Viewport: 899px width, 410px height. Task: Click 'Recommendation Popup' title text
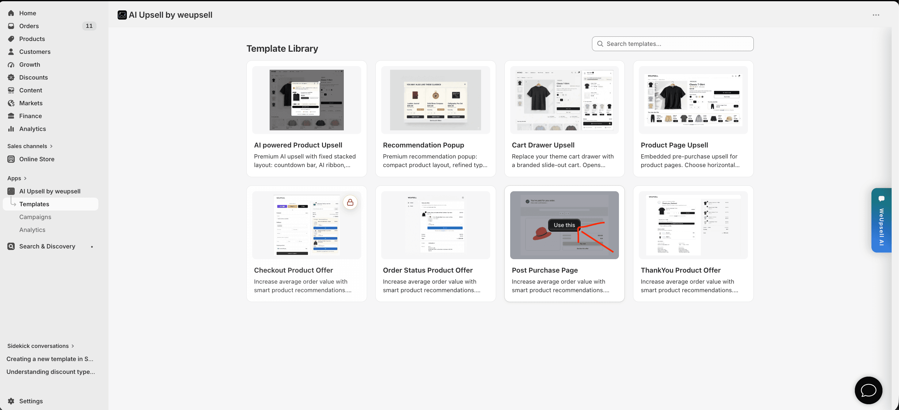(x=423, y=145)
